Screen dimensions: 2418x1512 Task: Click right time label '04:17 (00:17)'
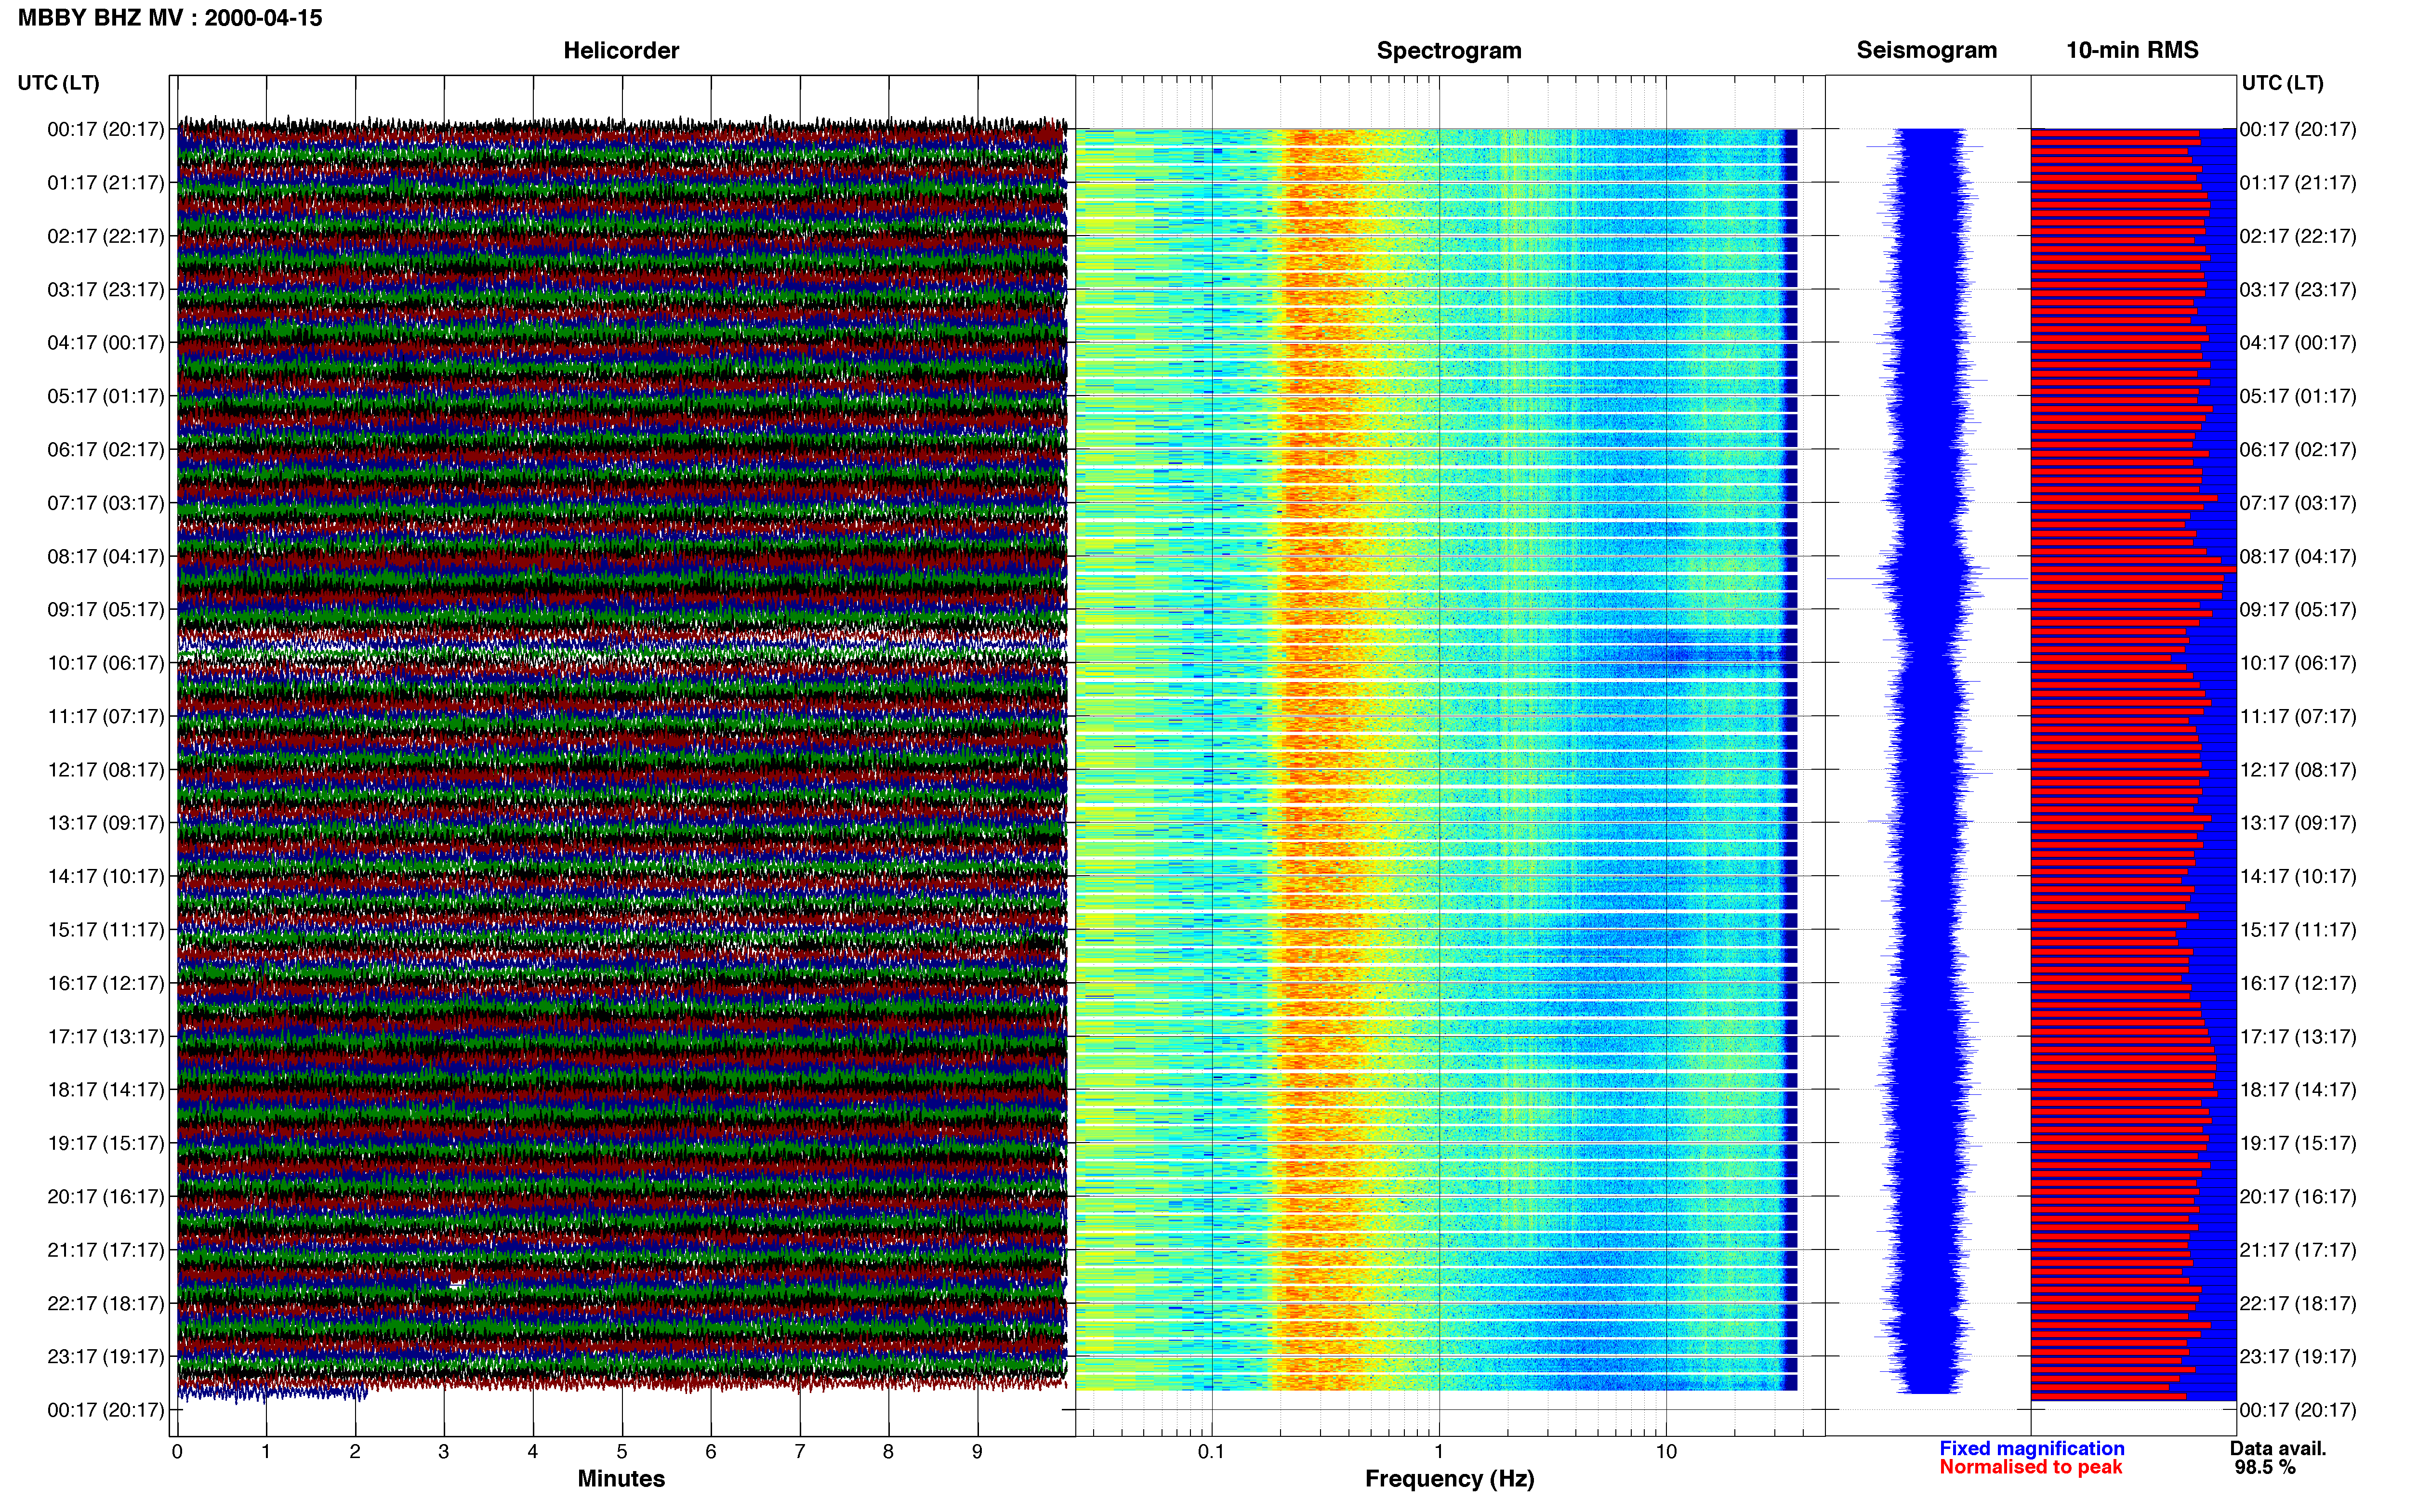tap(2298, 343)
